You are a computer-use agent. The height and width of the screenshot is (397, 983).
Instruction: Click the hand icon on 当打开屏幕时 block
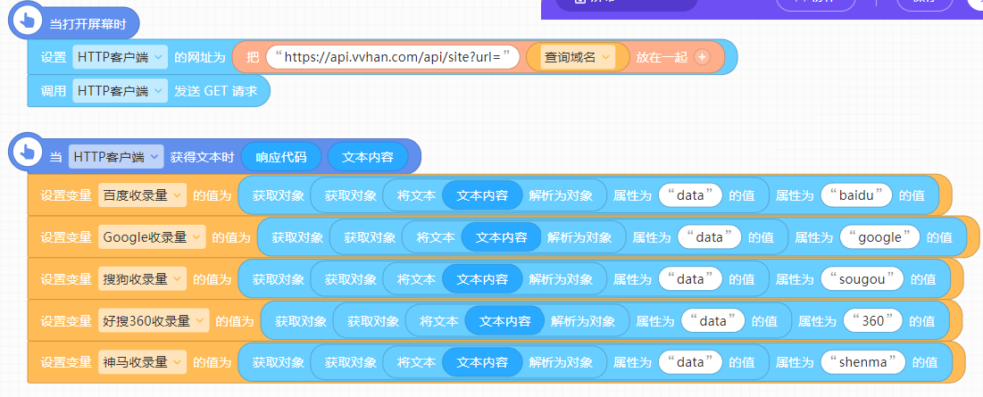tap(28, 21)
